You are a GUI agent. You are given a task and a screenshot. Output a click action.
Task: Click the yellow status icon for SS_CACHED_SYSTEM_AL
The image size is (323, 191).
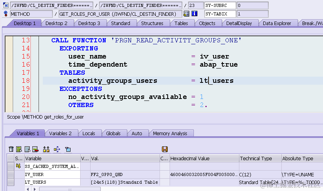(x=19, y=166)
